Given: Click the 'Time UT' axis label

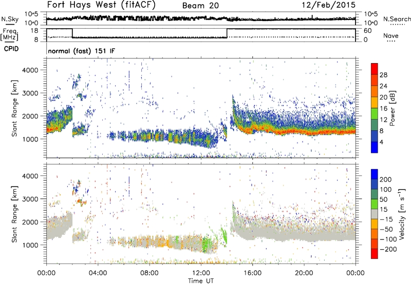Looking at the screenshot, I should point(201,281).
